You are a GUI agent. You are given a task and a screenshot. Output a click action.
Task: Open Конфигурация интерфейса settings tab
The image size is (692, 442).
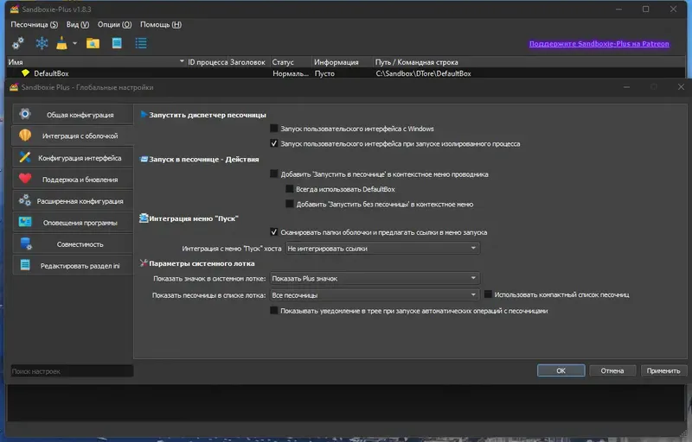[73, 158]
